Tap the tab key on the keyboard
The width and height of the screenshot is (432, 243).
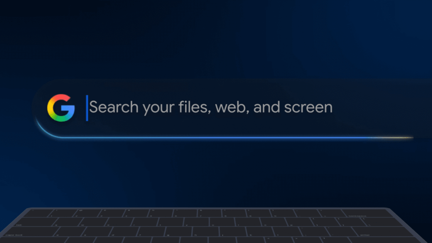pyautogui.click(x=36, y=221)
